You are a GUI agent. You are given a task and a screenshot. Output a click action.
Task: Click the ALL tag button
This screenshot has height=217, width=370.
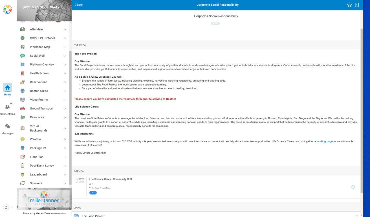click(93, 193)
